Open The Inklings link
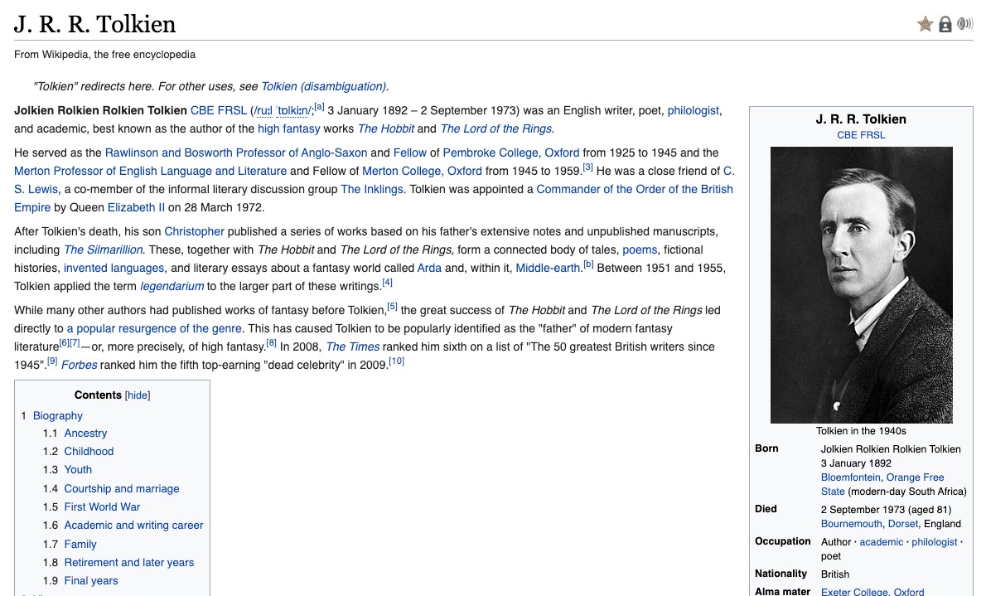The width and height of the screenshot is (986, 596). coord(372,189)
